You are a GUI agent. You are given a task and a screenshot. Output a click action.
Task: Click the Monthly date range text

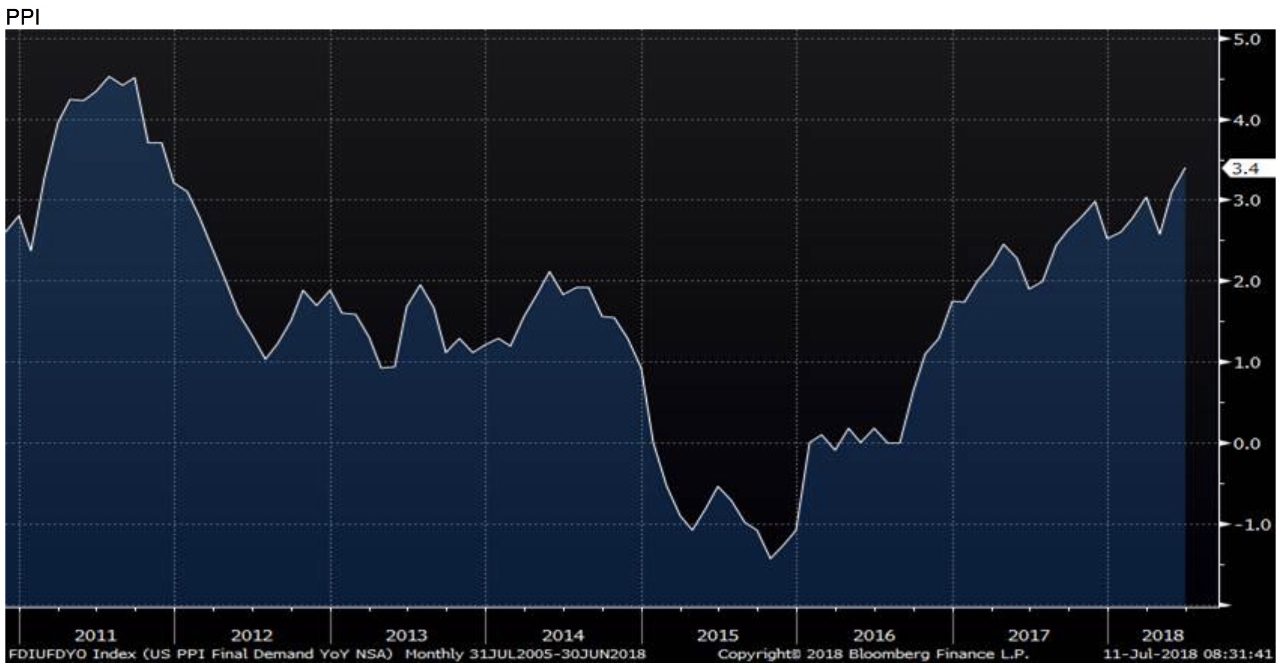click(x=525, y=654)
